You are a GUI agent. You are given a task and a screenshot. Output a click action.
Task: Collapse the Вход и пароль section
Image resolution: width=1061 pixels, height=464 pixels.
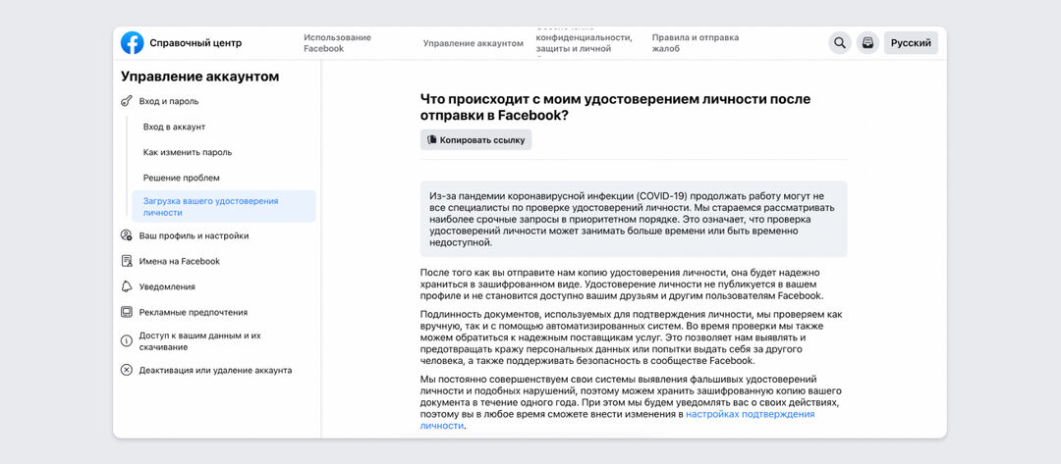(169, 101)
